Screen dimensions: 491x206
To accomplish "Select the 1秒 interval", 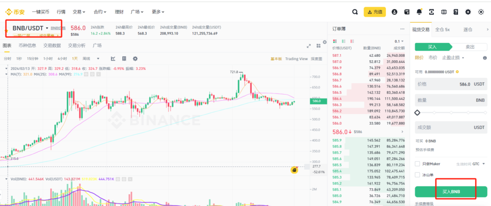I will [x=19, y=59].
